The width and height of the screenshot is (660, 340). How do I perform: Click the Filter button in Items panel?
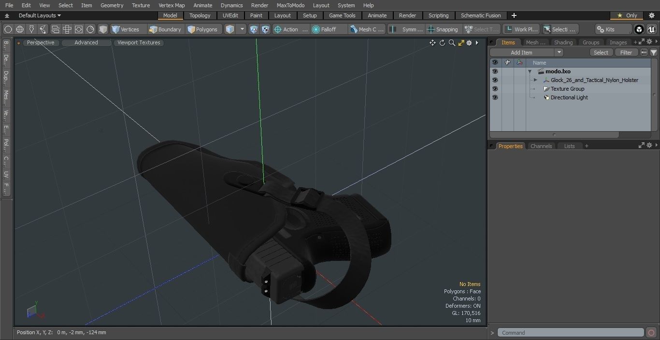tap(626, 53)
